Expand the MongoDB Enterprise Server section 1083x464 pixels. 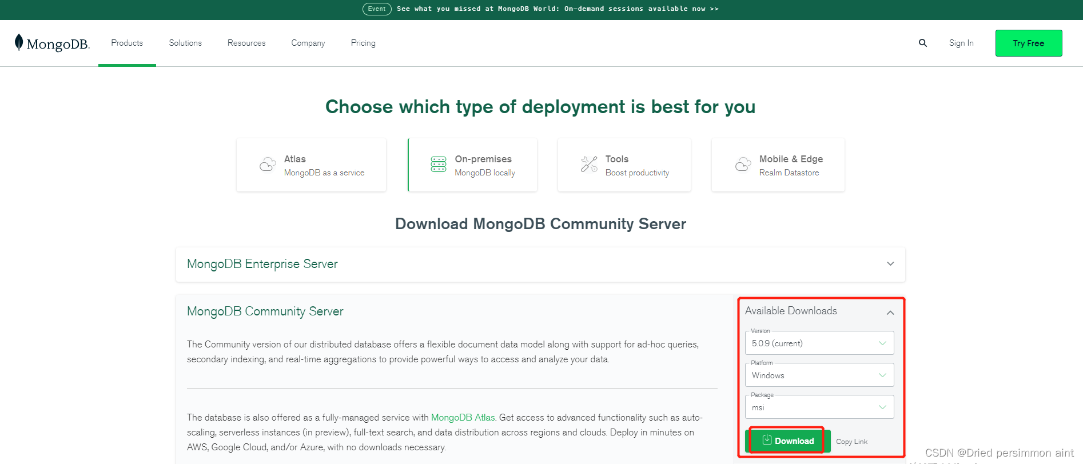[890, 264]
